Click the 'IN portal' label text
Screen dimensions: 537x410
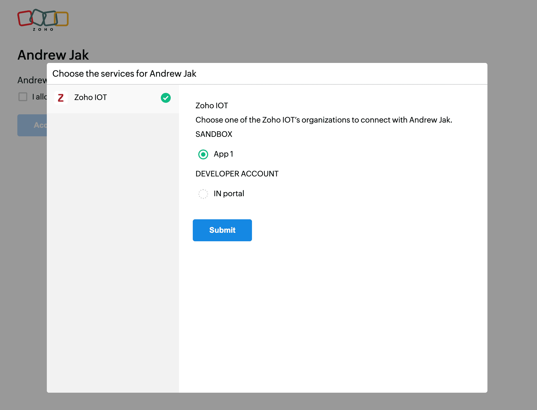229,194
